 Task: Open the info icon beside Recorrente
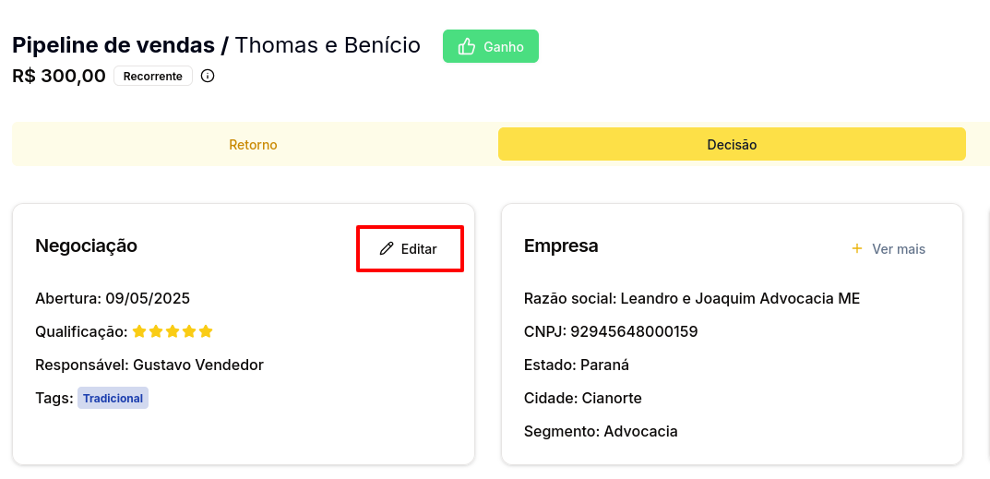point(207,76)
